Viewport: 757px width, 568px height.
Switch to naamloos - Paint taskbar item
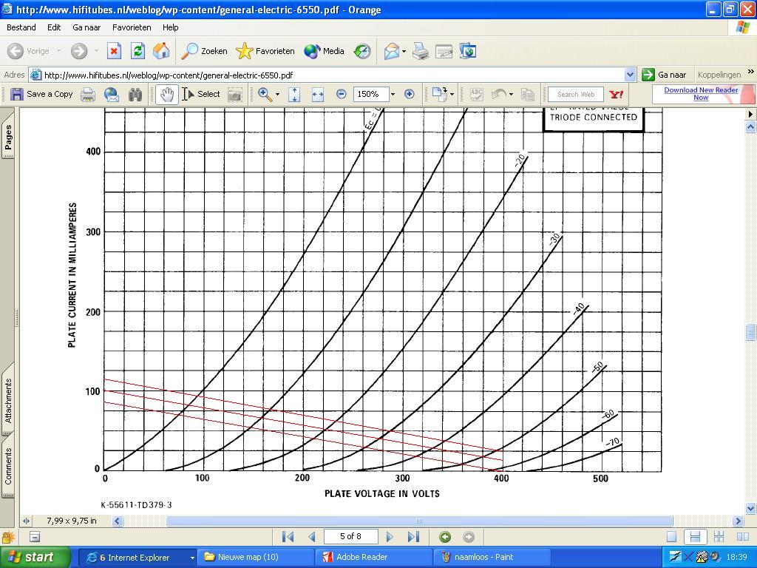(492, 558)
